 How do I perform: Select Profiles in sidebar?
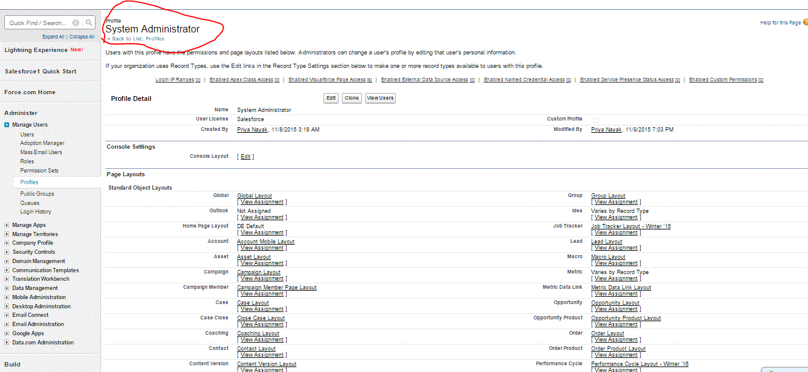(x=29, y=182)
